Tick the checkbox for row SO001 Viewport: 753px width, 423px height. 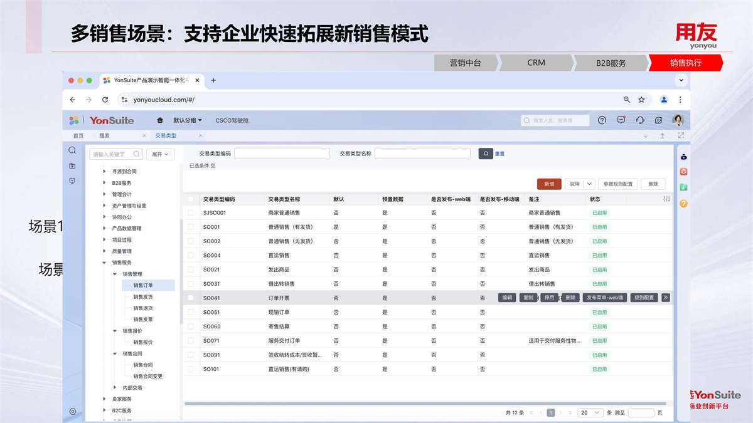[x=191, y=227]
